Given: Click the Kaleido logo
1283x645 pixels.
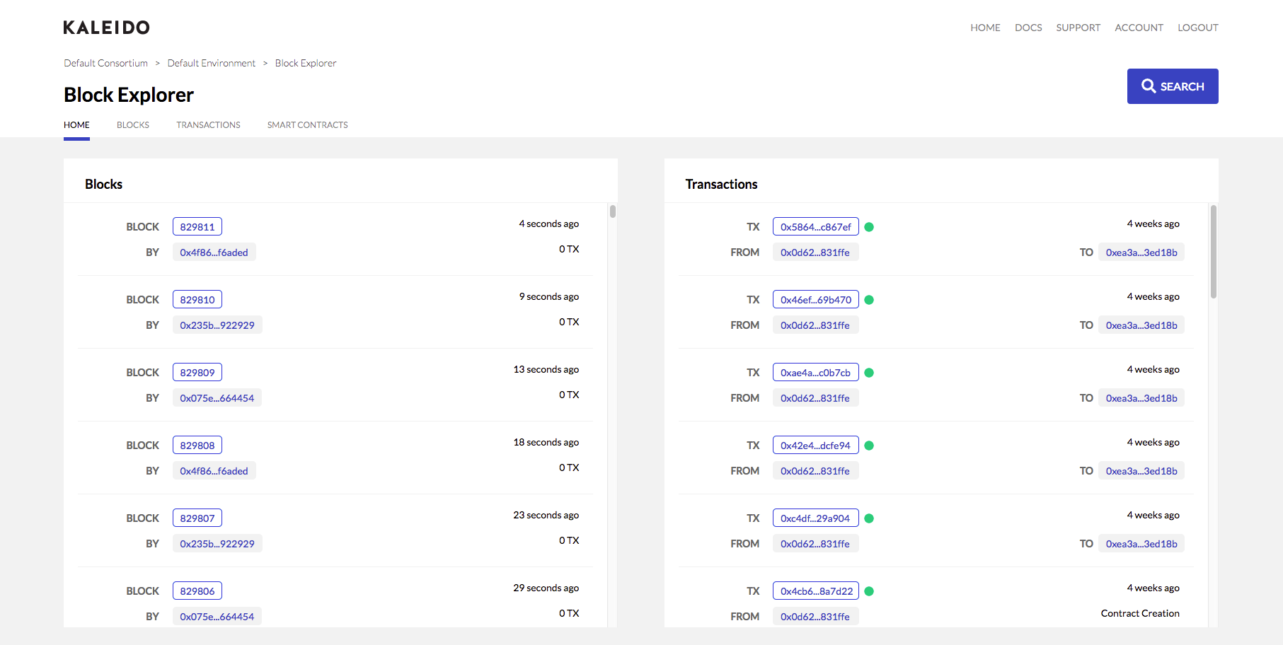Looking at the screenshot, I should pos(106,28).
